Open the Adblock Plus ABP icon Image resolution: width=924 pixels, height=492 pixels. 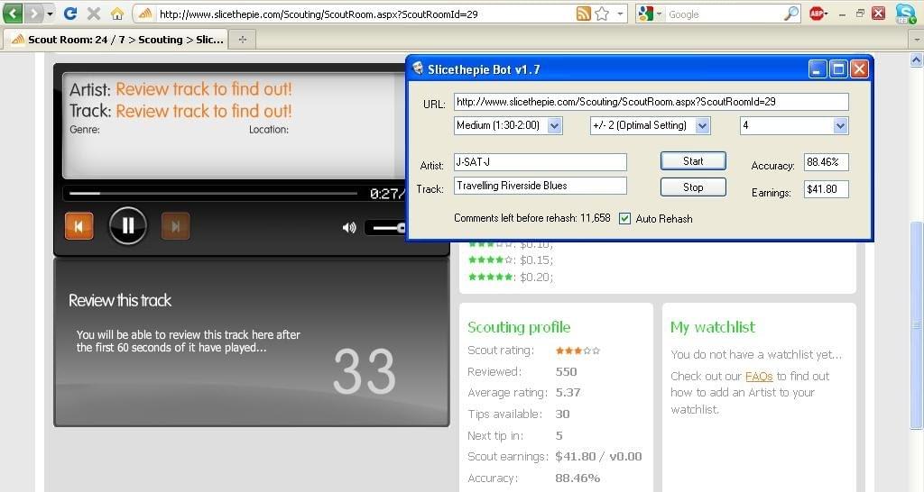pos(817,13)
